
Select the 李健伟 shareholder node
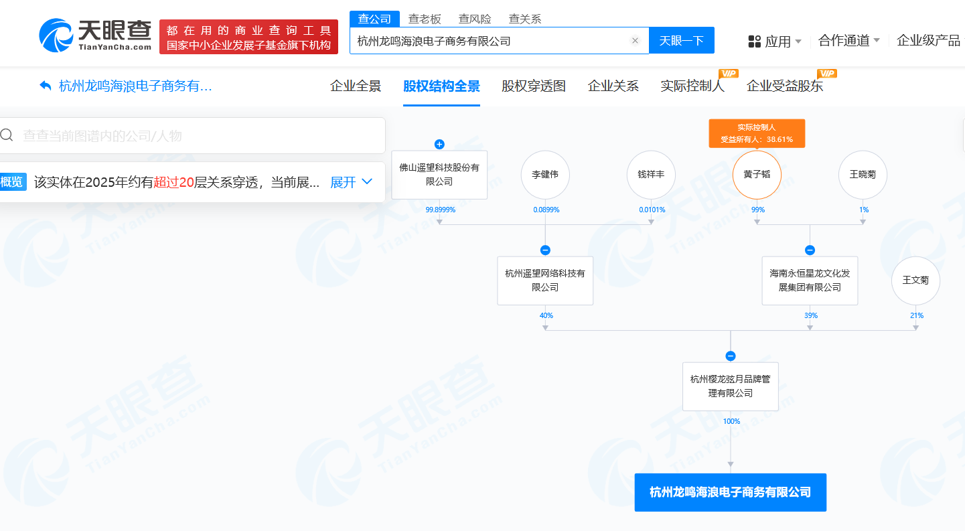click(545, 175)
